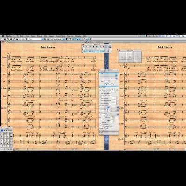Open the House Style menu
186x186 pixels.
point(60,36)
